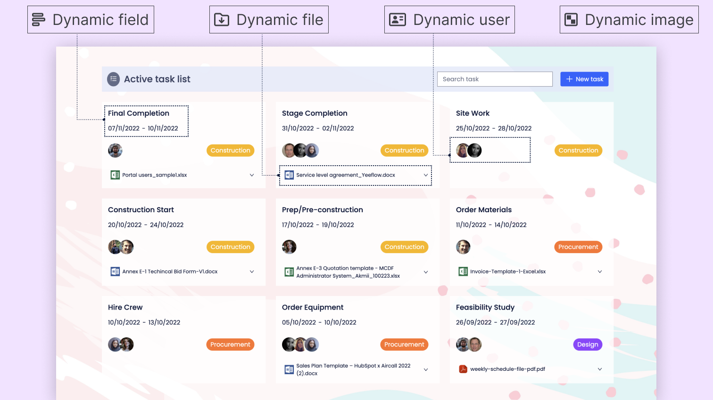The height and width of the screenshot is (400, 713).
Task: Open the Order Materials task title
Action: (x=484, y=210)
